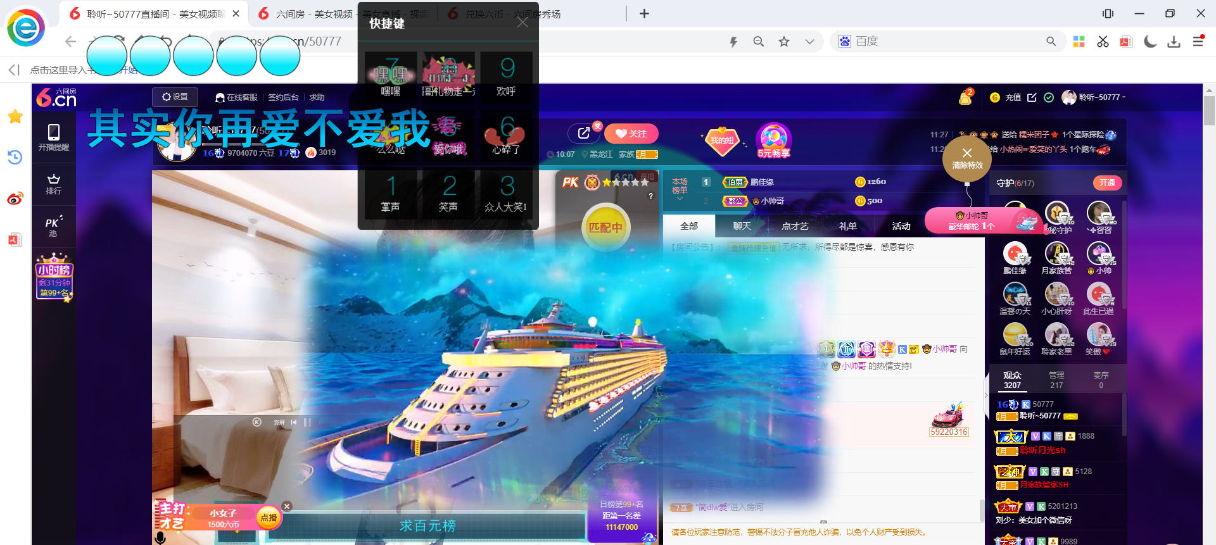Open the 排行 ranking crown icon

[54, 184]
